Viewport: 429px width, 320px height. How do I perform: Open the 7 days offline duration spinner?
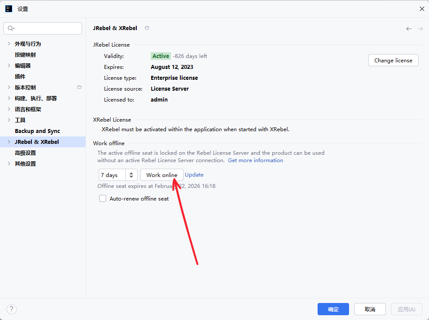[131, 175]
